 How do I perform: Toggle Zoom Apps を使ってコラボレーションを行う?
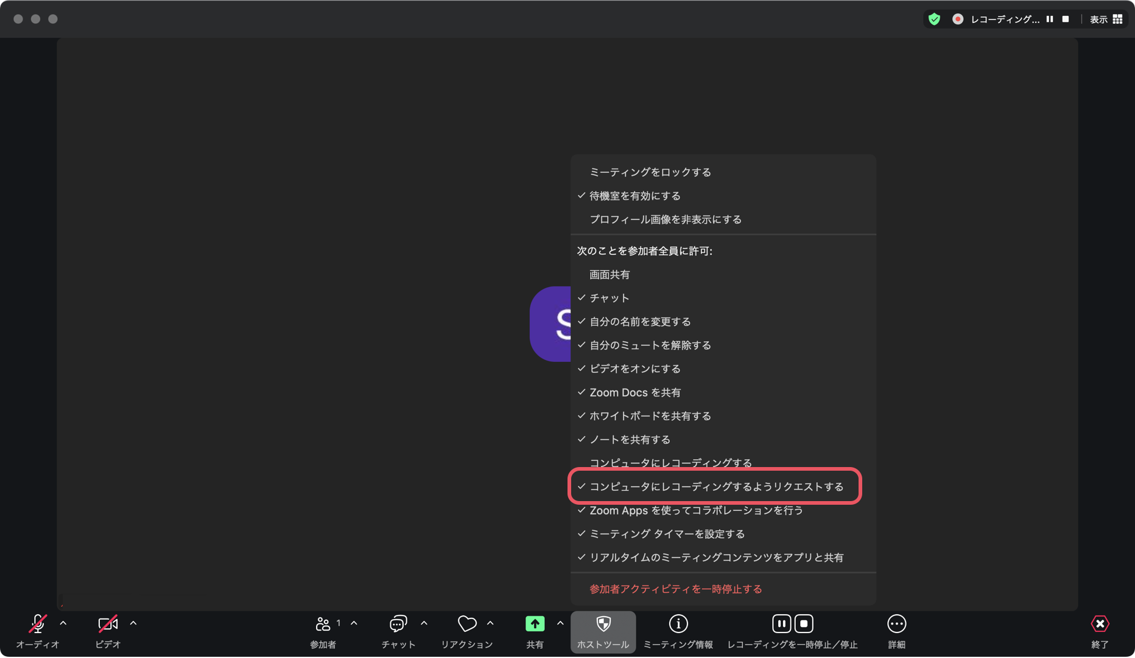(x=723, y=511)
